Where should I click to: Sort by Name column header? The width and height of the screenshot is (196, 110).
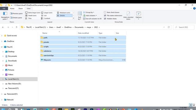click(58, 33)
